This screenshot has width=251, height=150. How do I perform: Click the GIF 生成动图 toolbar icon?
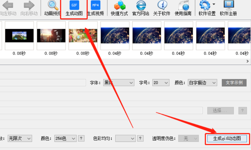pos(74,5)
